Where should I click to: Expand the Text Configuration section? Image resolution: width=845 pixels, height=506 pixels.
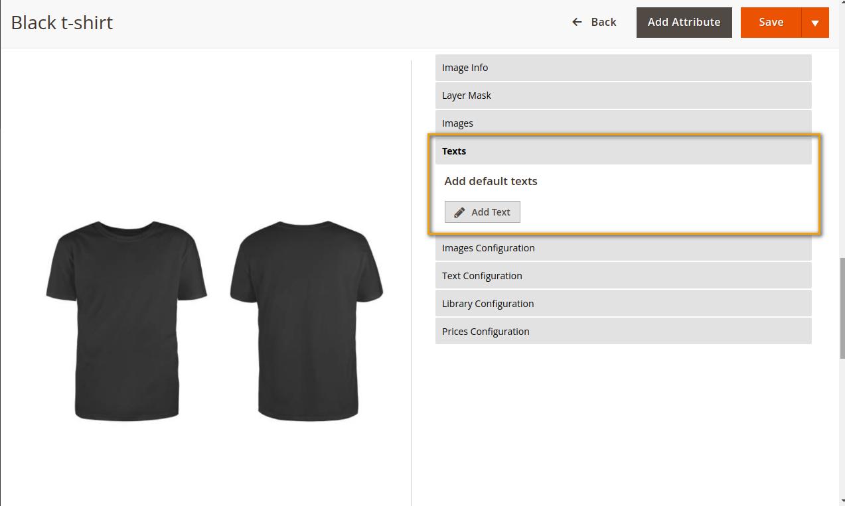click(x=623, y=276)
